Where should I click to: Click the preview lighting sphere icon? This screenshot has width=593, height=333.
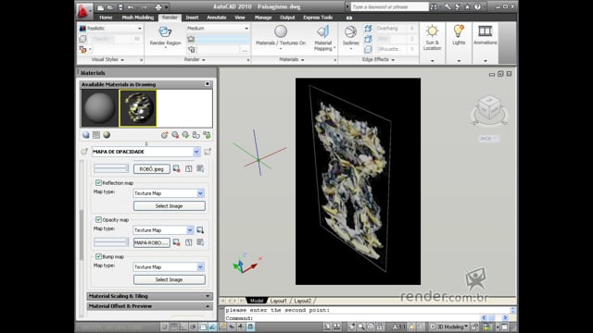[107, 135]
